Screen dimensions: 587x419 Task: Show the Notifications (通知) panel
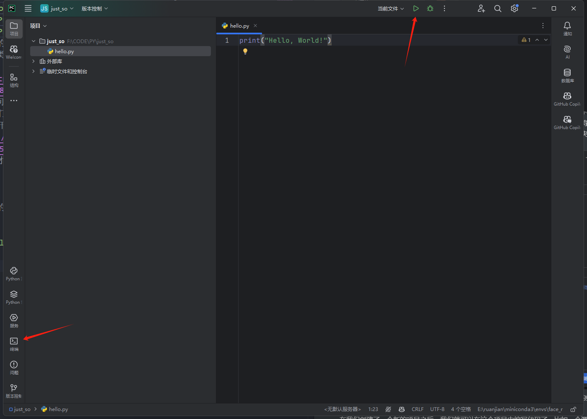(567, 28)
